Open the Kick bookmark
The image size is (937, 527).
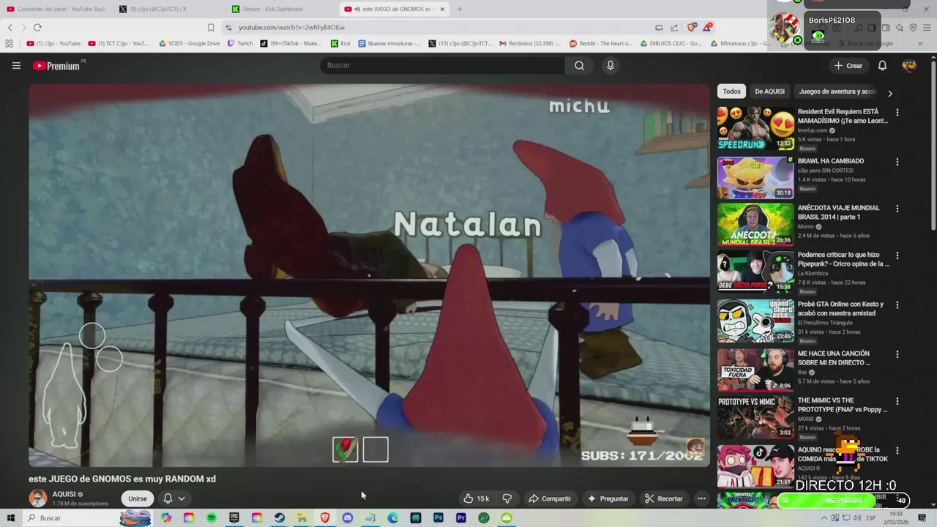tap(340, 43)
